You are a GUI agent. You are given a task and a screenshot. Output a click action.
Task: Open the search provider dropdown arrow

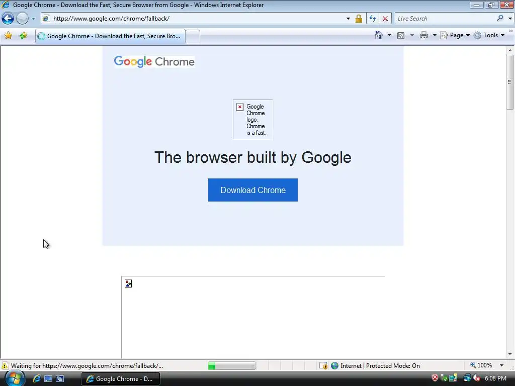point(510,19)
